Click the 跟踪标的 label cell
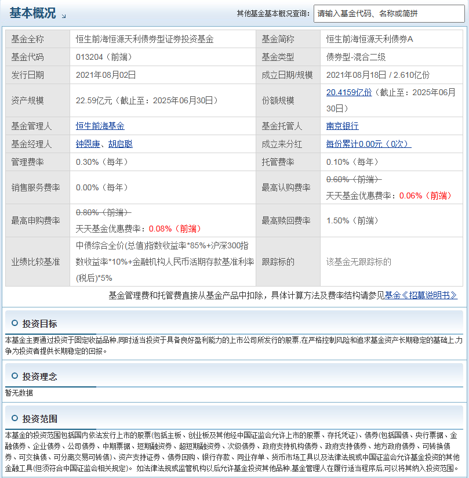469x478 pixels. click(288, 262)
